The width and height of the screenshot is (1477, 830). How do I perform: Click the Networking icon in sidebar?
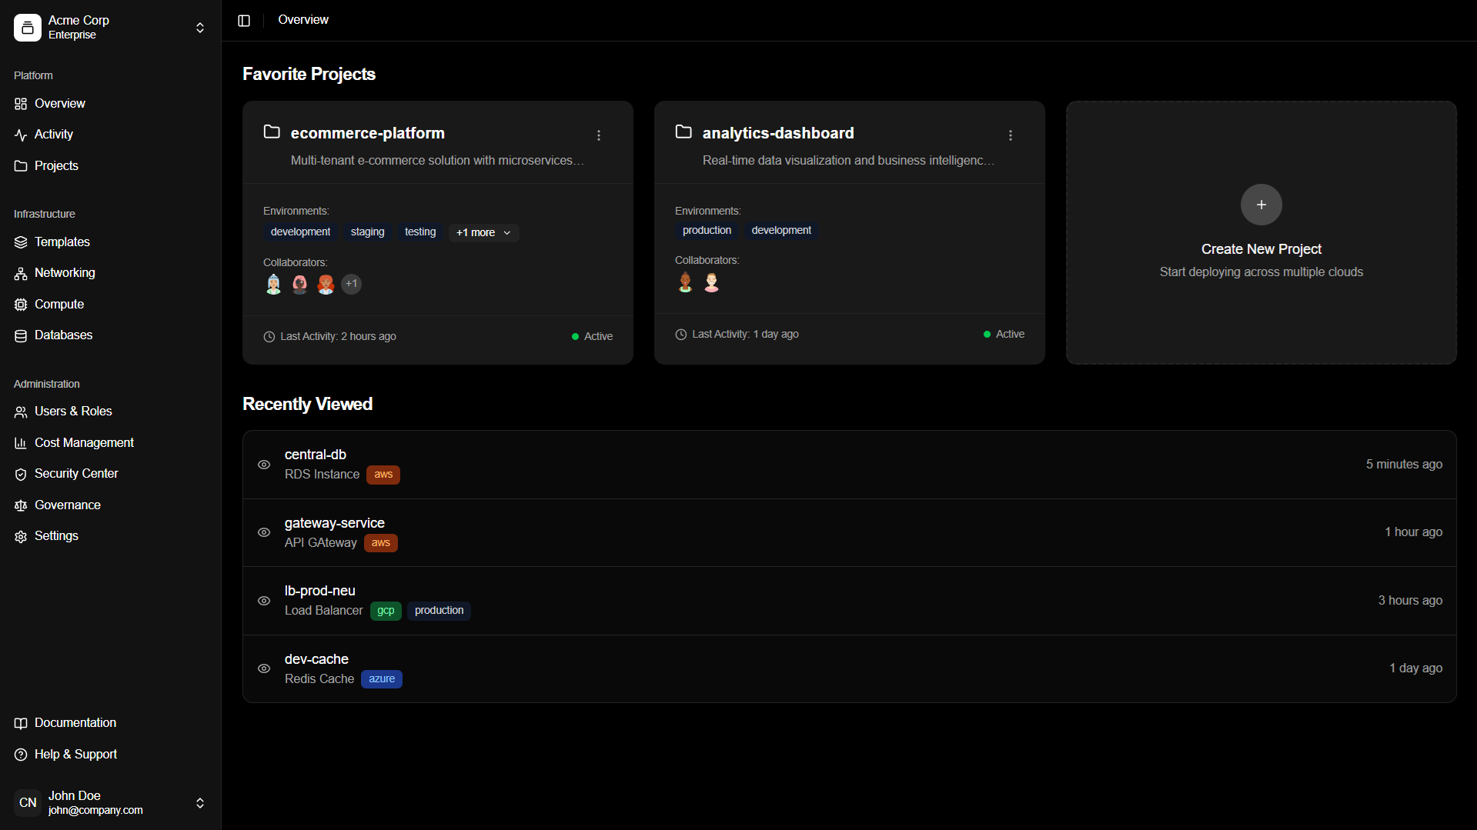pyautogui.click(x=21, y=273)
